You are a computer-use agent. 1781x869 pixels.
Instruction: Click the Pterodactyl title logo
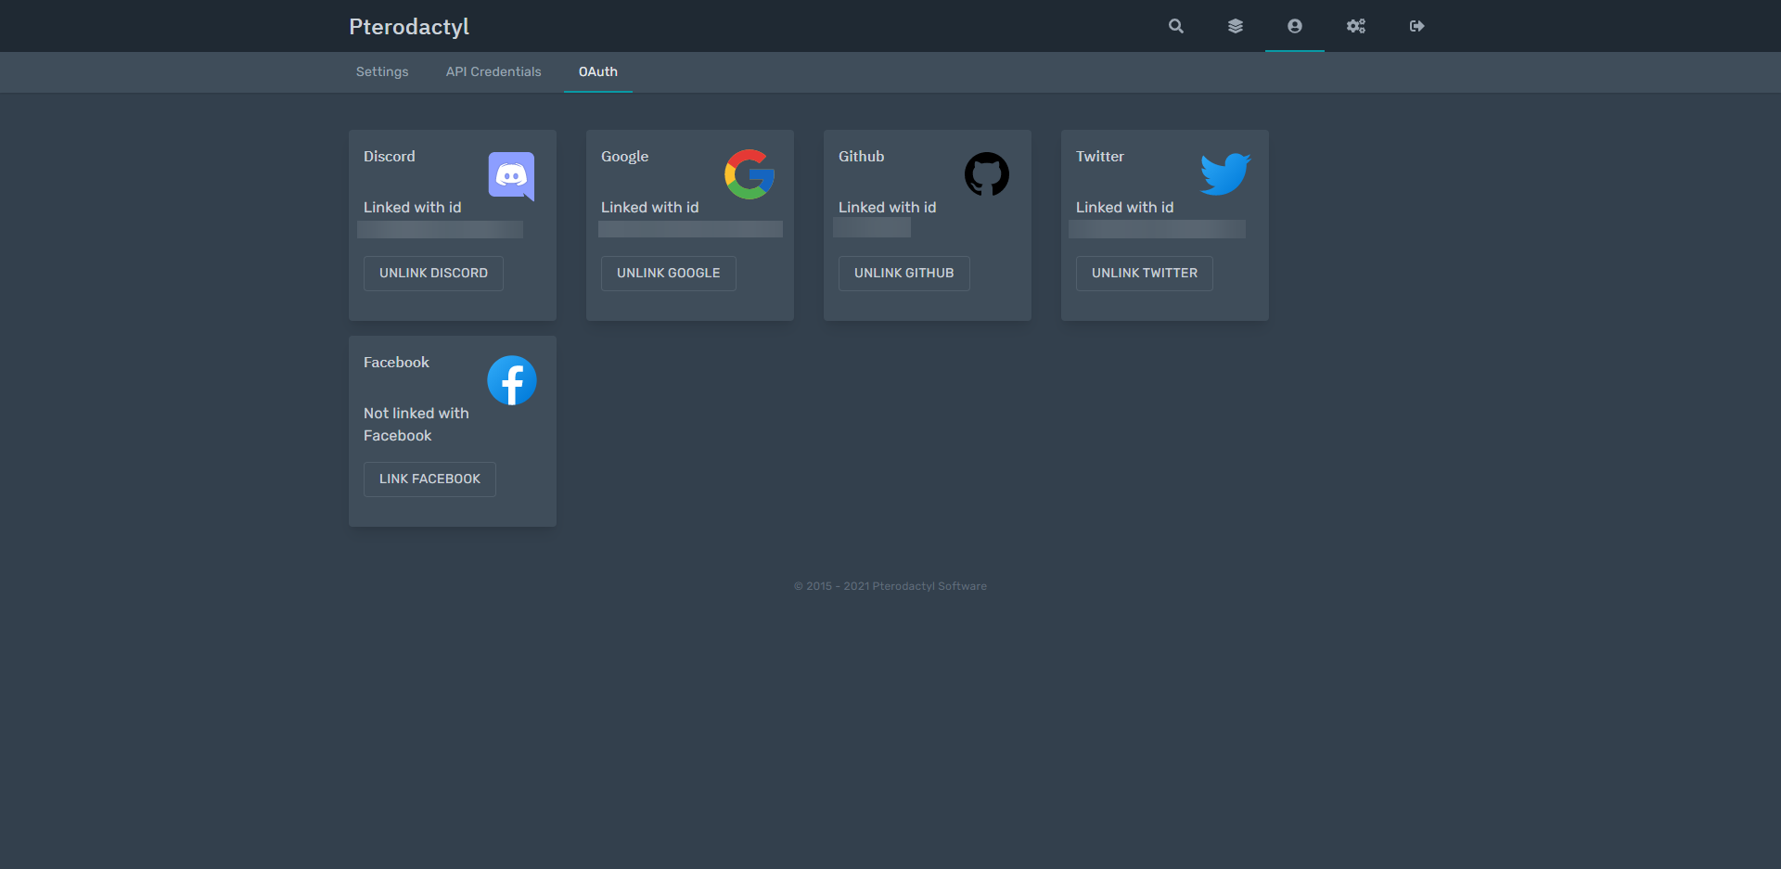click(409, 27)
